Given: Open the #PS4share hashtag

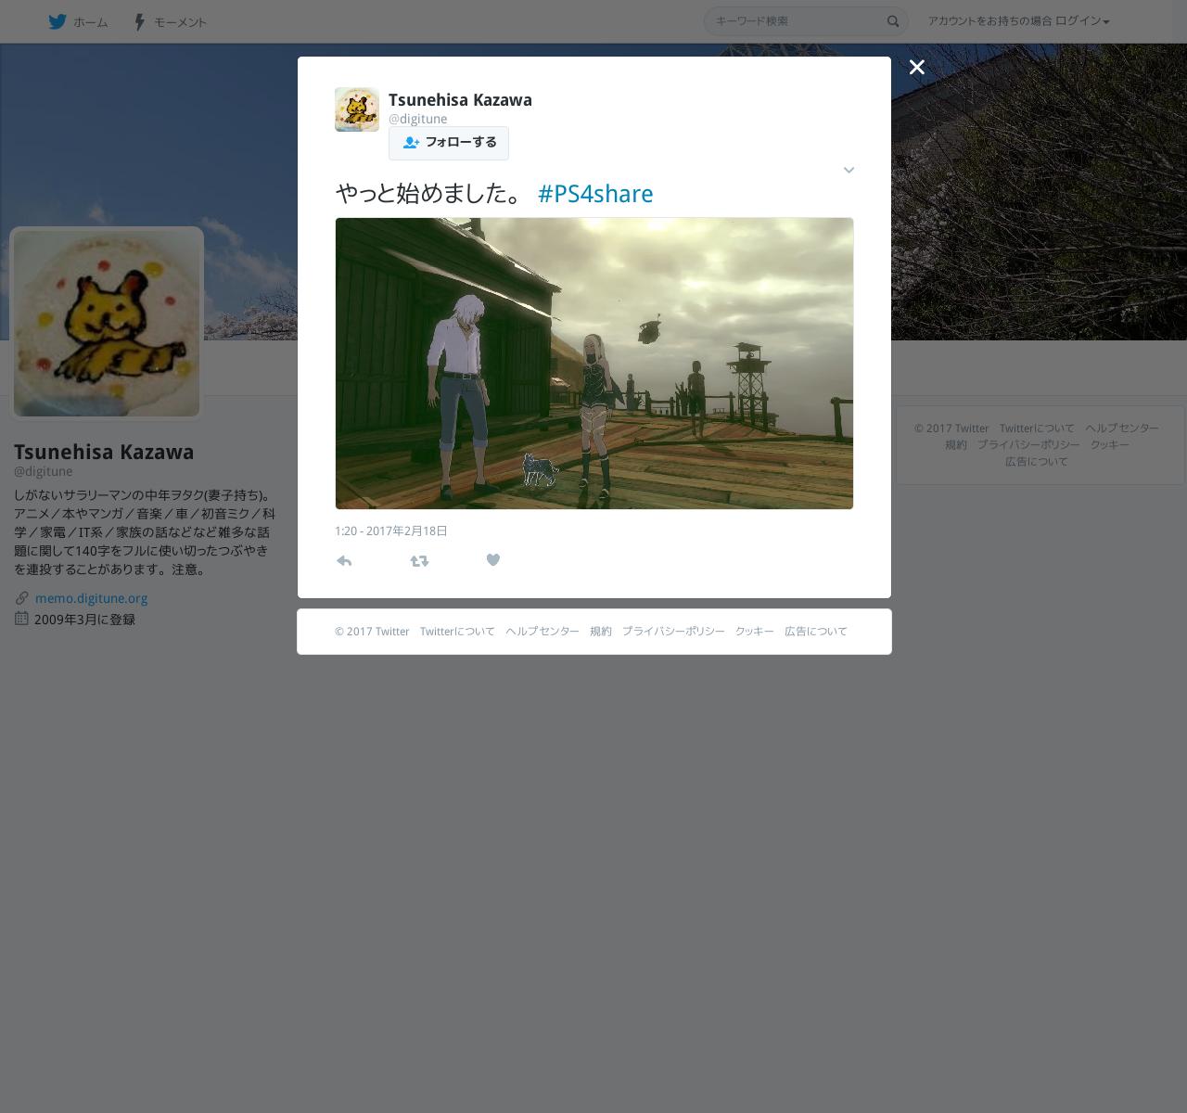Looking at the screenshot, I should click(x=595, y=193).
